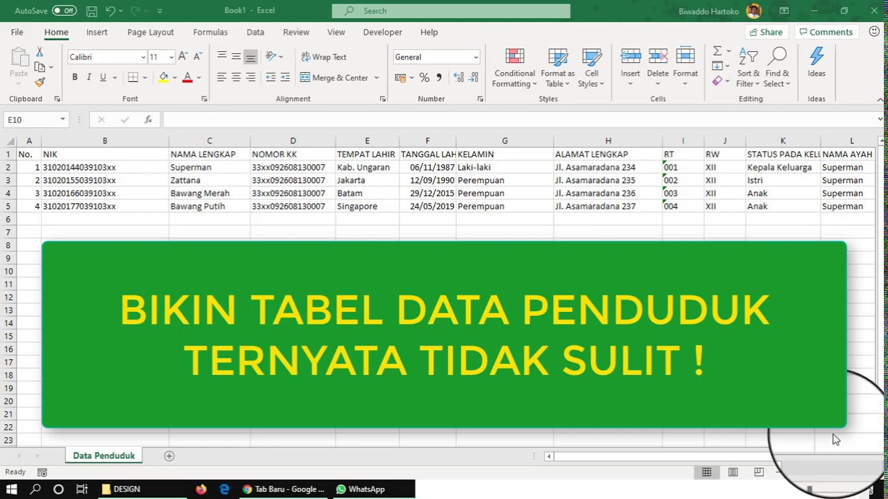Switch to the Page Layout tab

click(151, 32)
